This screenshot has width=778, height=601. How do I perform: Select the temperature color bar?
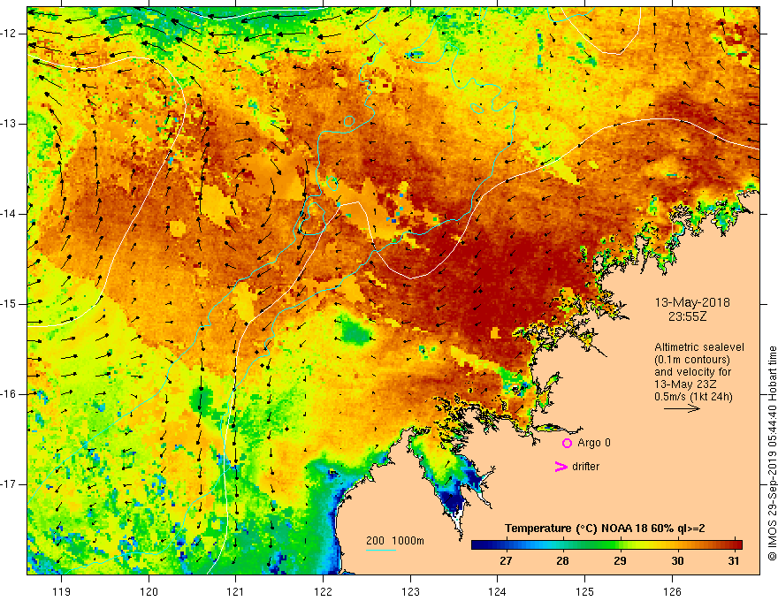click(606, 545)
